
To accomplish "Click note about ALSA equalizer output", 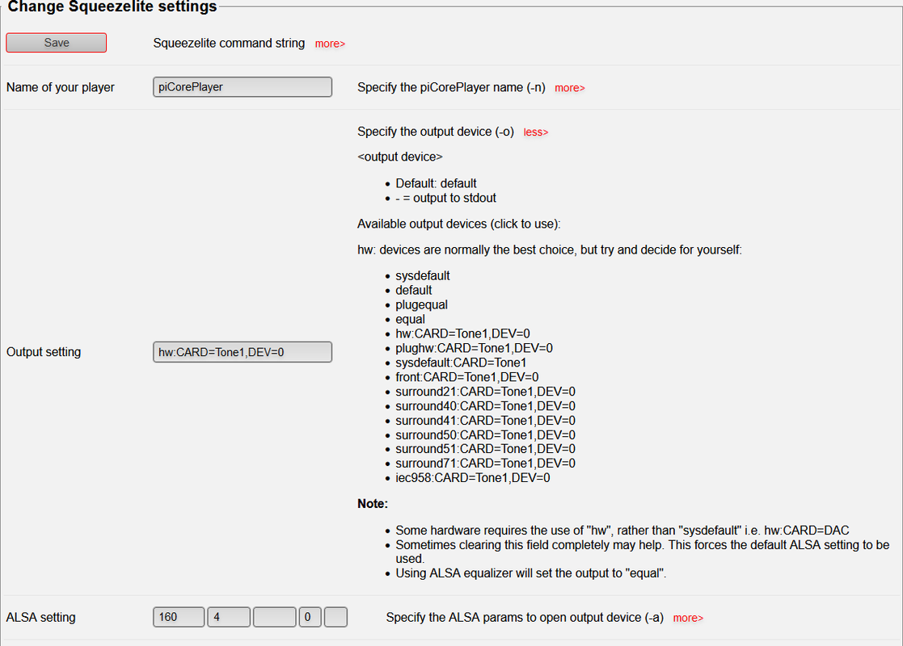I will 531,573.
